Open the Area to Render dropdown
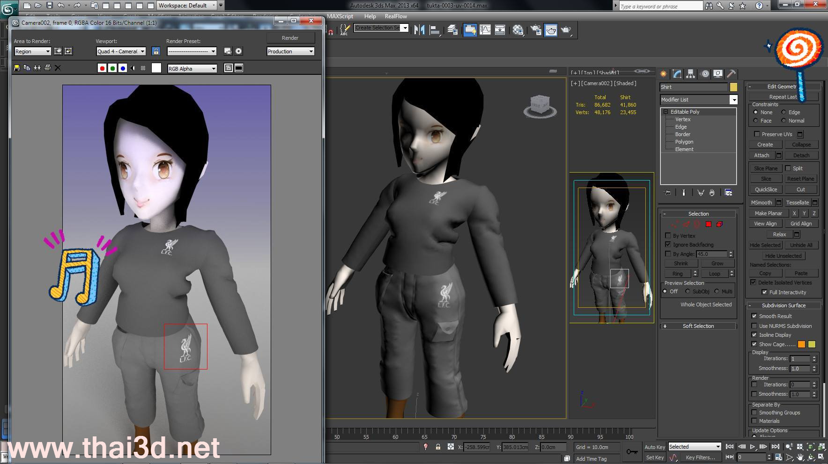Image resolution: width=828 pixels, height=464 pixels. 32,51
